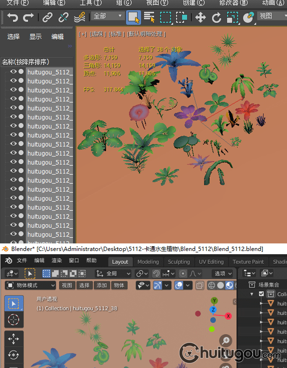Uncheck the Collection checkbox in outliner
Image resolution: width=287 pixels, height=368 pixels.
261,294
